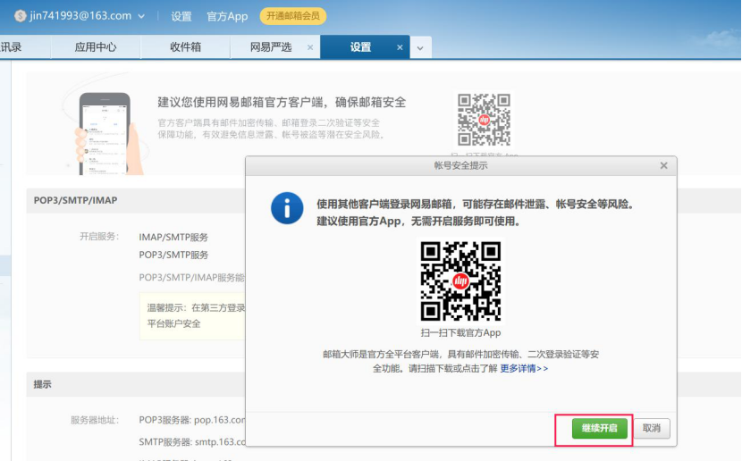Viewport: 742px width, 461px height.
Task: Expand the tab list dropdown arrow
Action: click(420, 47)
